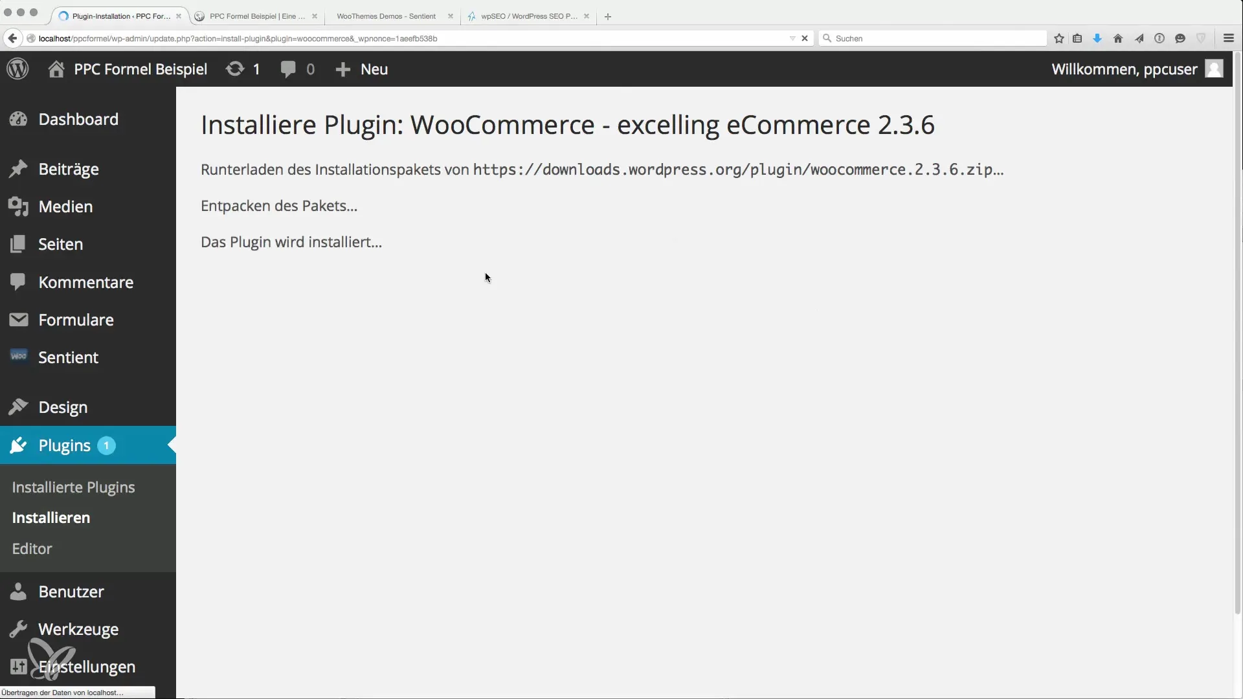Open Plugins menu item
Image resolution: width=1243 pixels, height=699 pixels.
point(88,445)
